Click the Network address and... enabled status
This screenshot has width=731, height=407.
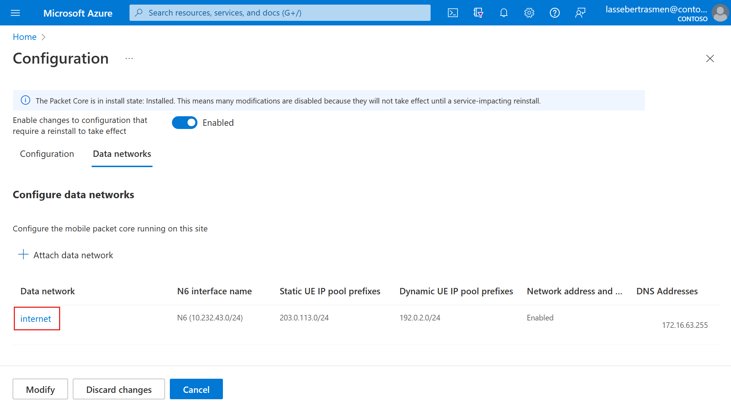coord(540,318)
